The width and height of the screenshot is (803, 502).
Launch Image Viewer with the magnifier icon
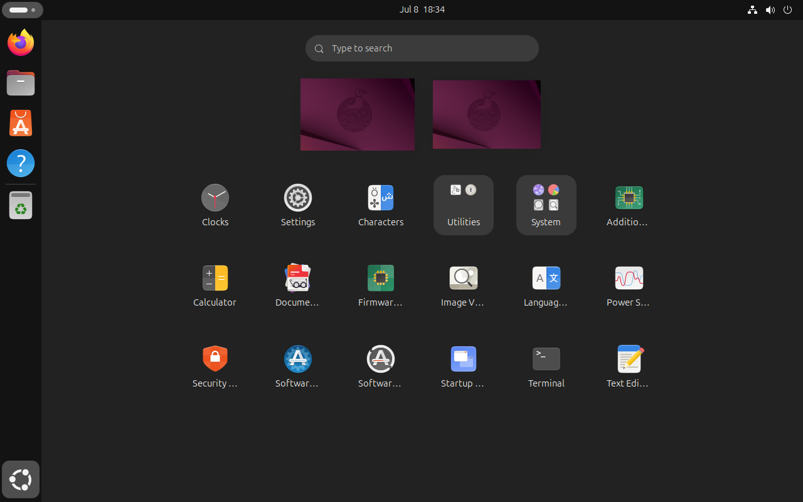[x=464, y=286]
